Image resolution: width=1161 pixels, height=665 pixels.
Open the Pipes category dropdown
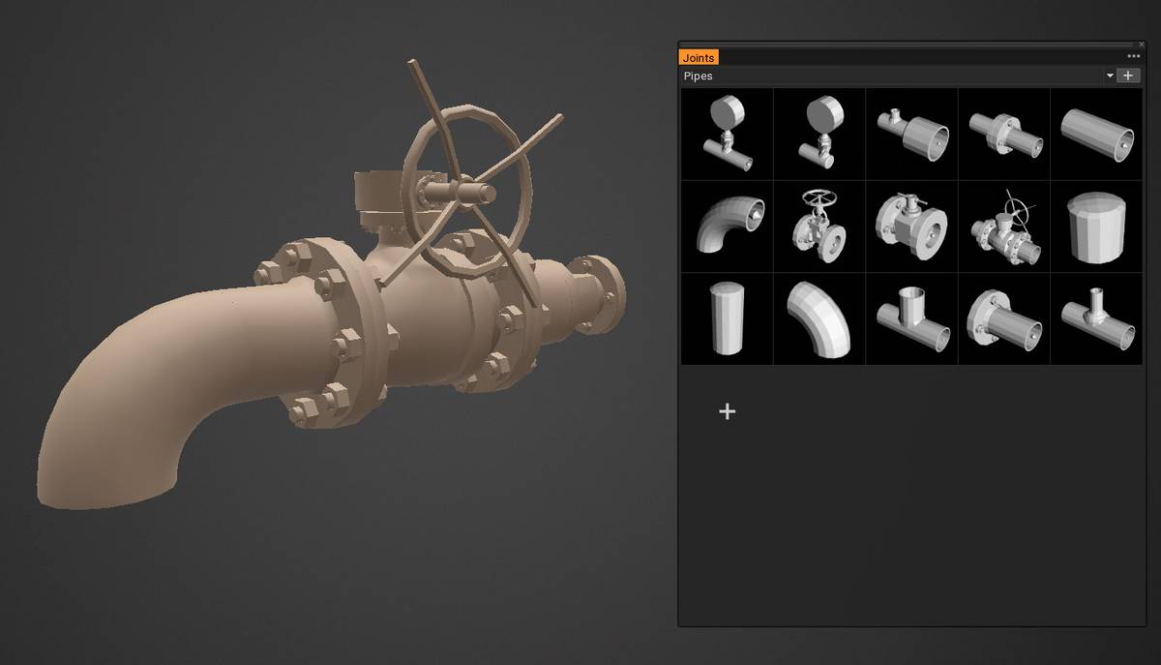pyautogui.click(x=898, y=76)
